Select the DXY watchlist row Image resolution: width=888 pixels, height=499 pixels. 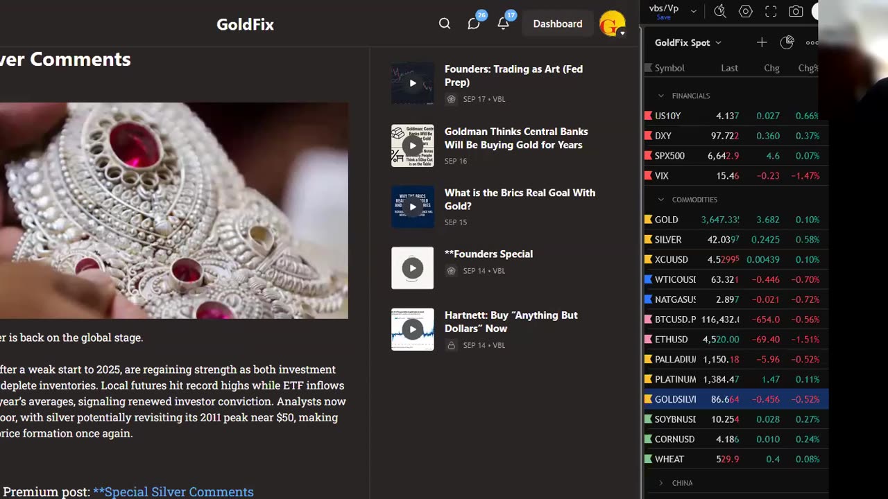click(x=735, y=136)
